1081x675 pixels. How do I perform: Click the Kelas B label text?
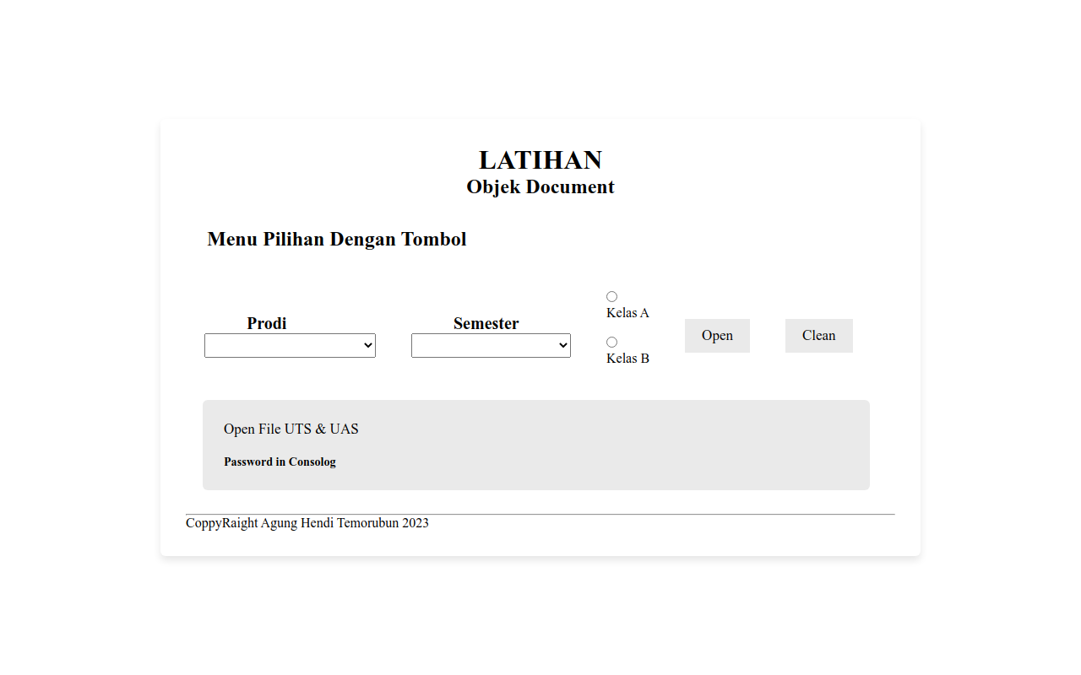coord(627,359)
